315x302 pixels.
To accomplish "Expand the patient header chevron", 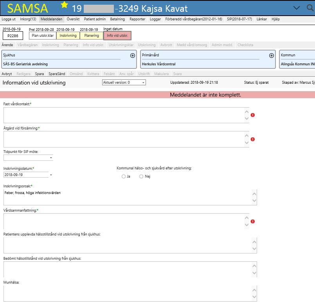I will (297, 8).
